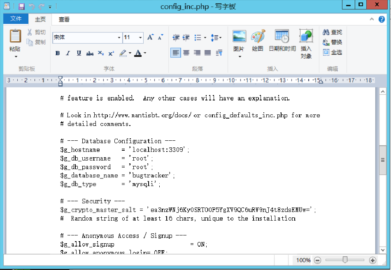Zoom out with minus button
The image size is (391, 270).
(x=317, y=261)
